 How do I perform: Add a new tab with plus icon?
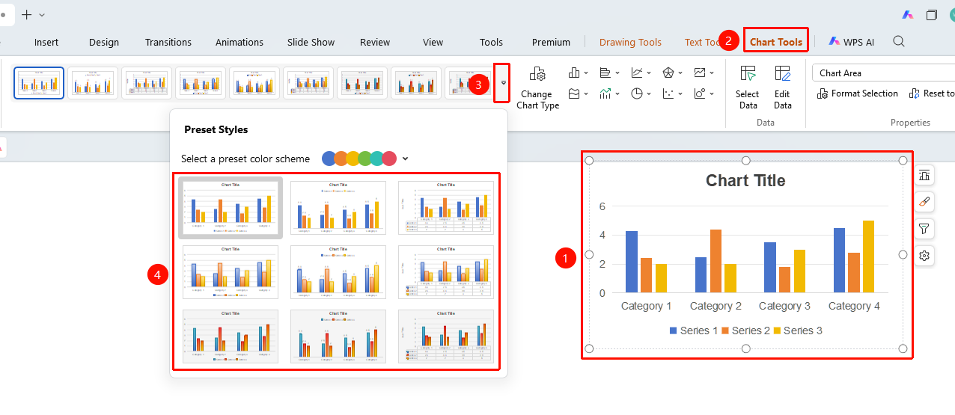tap(27, 14)
